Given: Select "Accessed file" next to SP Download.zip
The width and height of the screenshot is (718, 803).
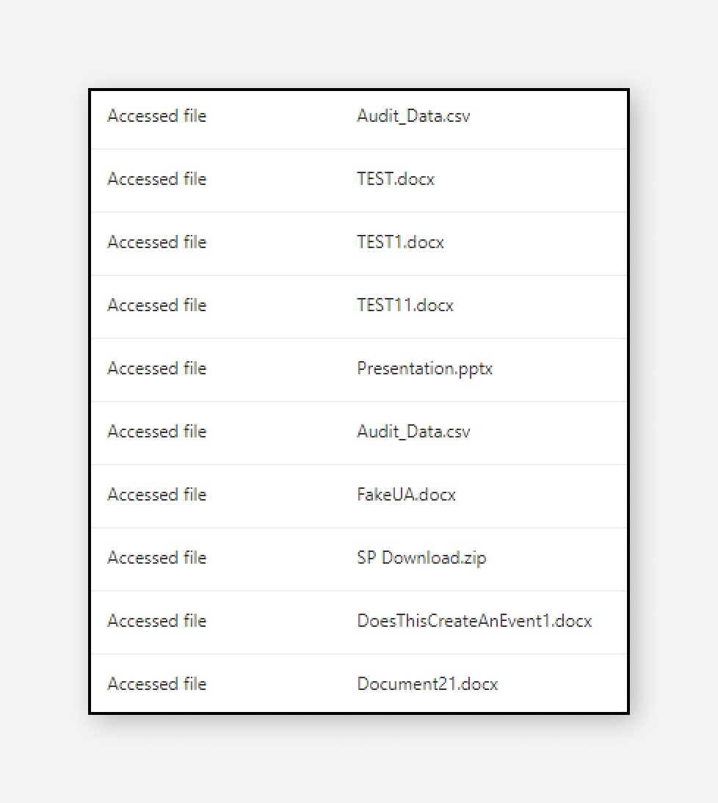Looking at the screenshot, I should [157, 558].
